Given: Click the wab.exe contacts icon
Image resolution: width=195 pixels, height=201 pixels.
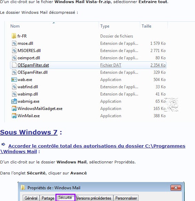Looking at the screenshot, I should [14, 80].
